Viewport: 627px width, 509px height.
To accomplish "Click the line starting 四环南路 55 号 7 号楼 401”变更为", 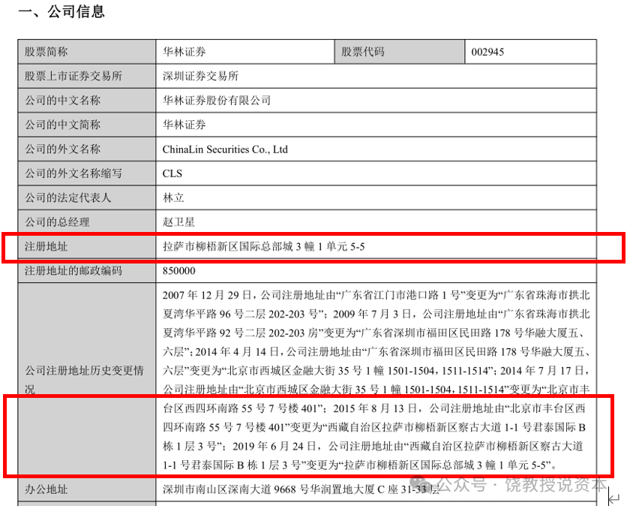I will coord(374,427).
